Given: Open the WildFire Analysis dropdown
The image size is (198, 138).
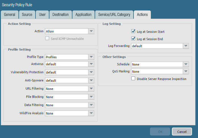Looking at the screenshot, I should (x=91, y=113).
